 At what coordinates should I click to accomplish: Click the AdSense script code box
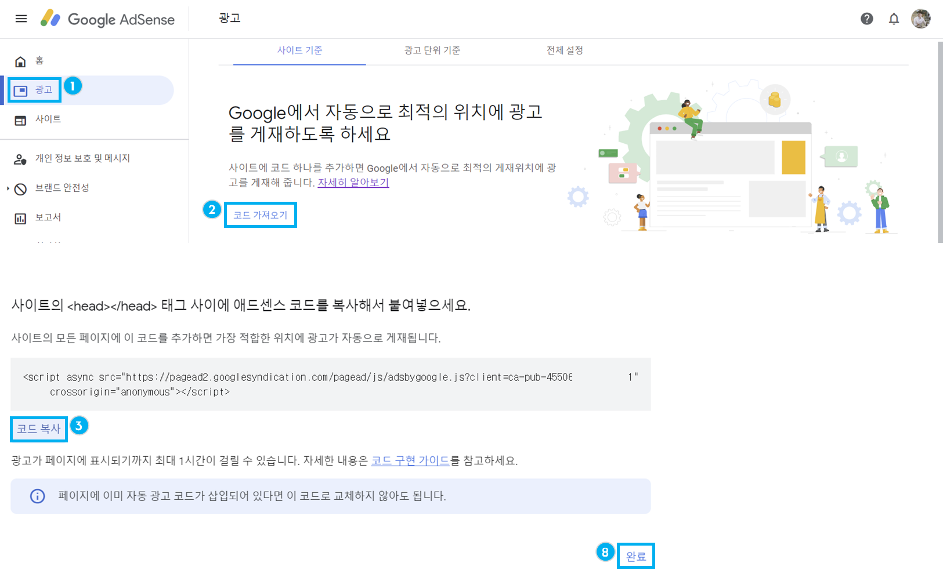331,384
